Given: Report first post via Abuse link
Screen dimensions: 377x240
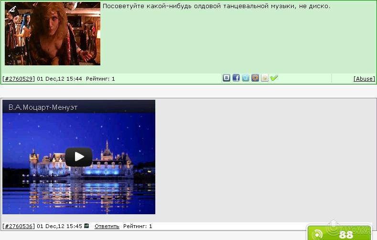Looking at the screenshot, I should coord(364,79).
